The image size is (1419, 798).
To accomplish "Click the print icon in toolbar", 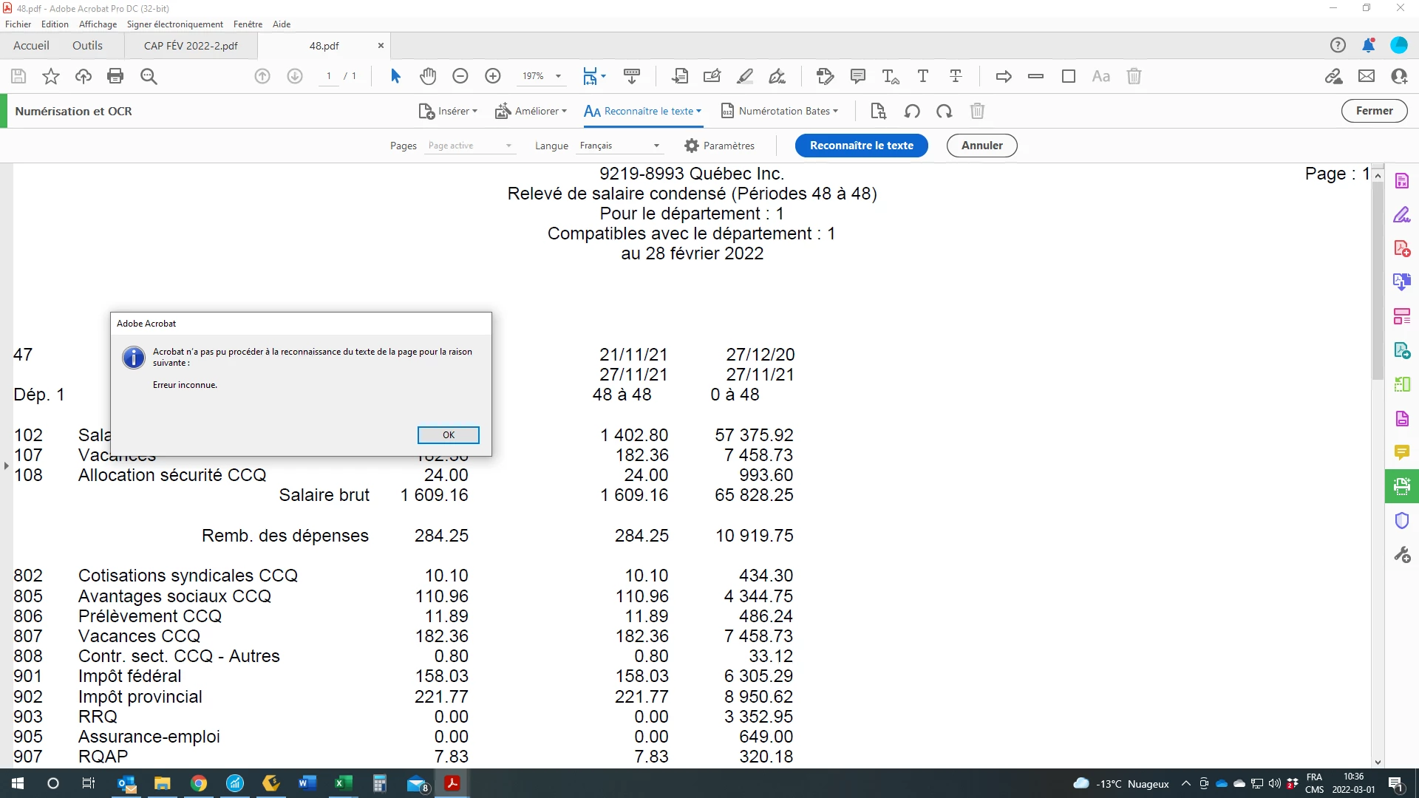I will coord(115,76).
